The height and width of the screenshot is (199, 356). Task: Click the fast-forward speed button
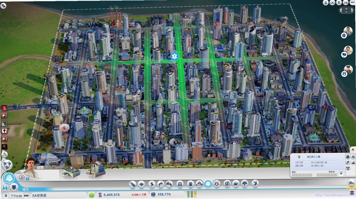pyautogui.click(x=26, y=195)
